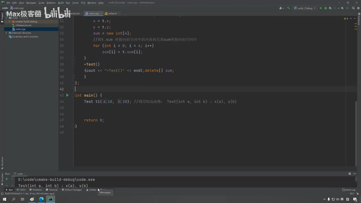This screenshot has width=361, height=203.
Task: Open the Navigate menu
Action: [31, 3]
